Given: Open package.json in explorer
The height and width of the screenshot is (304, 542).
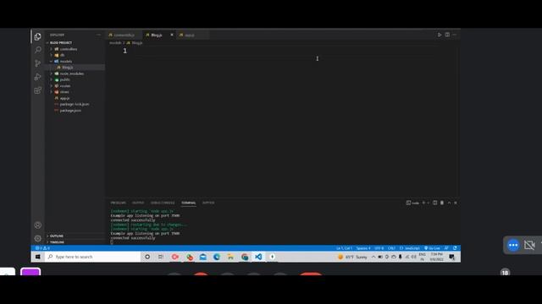Looking at the screenshot, I should tap(75, 111).
